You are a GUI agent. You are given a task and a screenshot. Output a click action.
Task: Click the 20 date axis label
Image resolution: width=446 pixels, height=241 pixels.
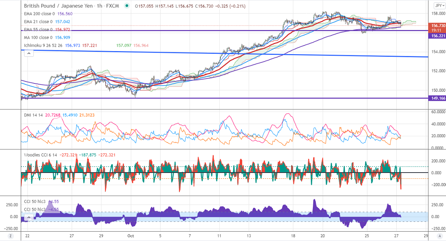click(x=323, y=236)
